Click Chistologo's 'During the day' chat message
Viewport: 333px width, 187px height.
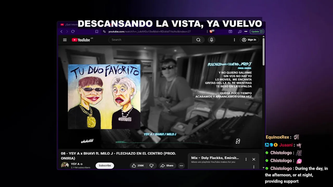click(x=296, y=175)
